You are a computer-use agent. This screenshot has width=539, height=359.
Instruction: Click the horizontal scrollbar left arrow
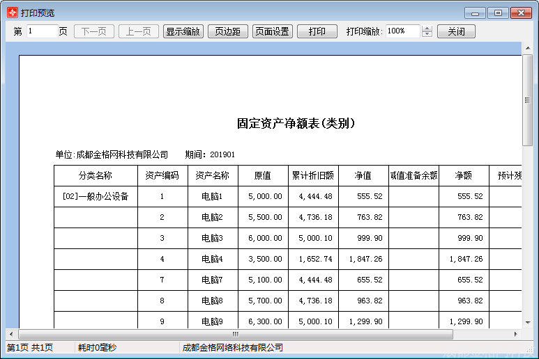click(11, 335)
